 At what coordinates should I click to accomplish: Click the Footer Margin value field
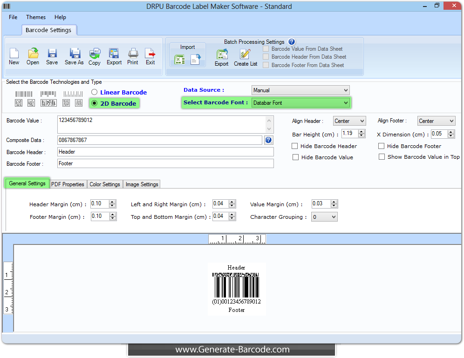[100, 216]
